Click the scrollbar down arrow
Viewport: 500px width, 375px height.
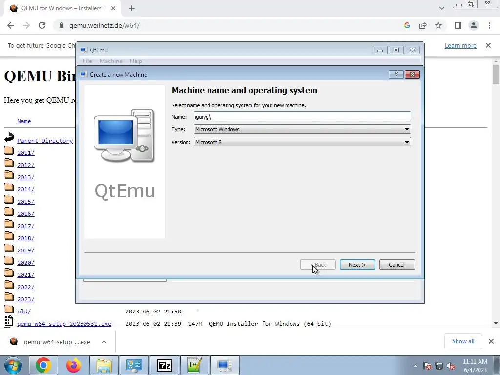coord(496,323)
